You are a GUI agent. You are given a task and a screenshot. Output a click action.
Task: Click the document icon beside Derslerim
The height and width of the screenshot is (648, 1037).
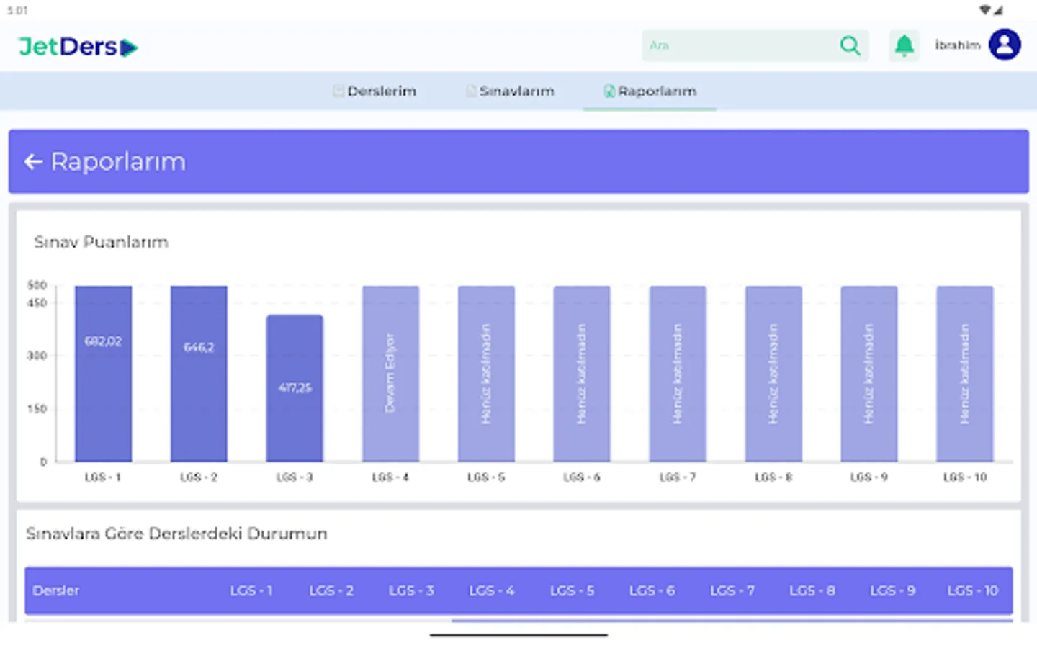pos(337,91)
